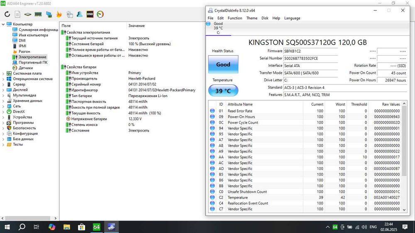Open the volume control in system tray
415x233 pixels.
coord(364,227)
